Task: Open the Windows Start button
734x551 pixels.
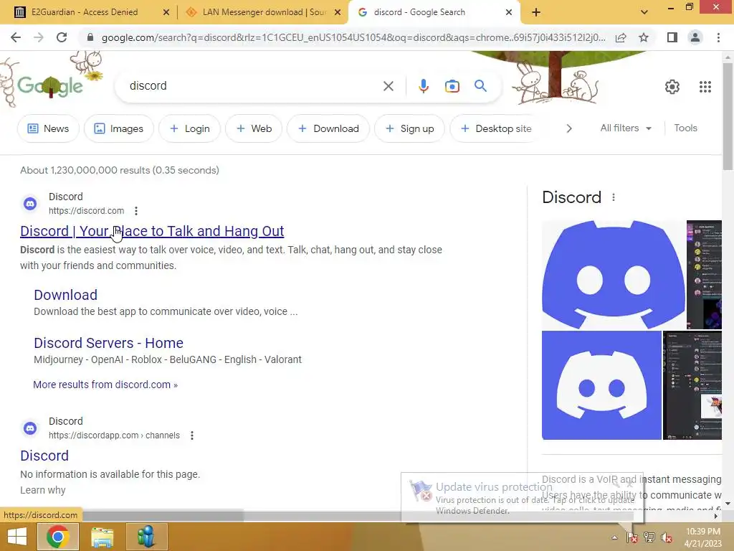Action: (x=17, y=537)
